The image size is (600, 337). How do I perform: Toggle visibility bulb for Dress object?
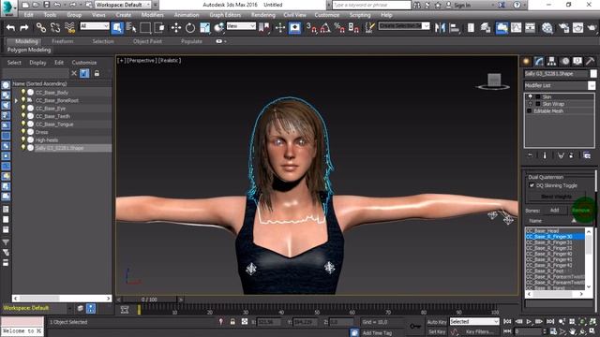(x=22, y=132)
